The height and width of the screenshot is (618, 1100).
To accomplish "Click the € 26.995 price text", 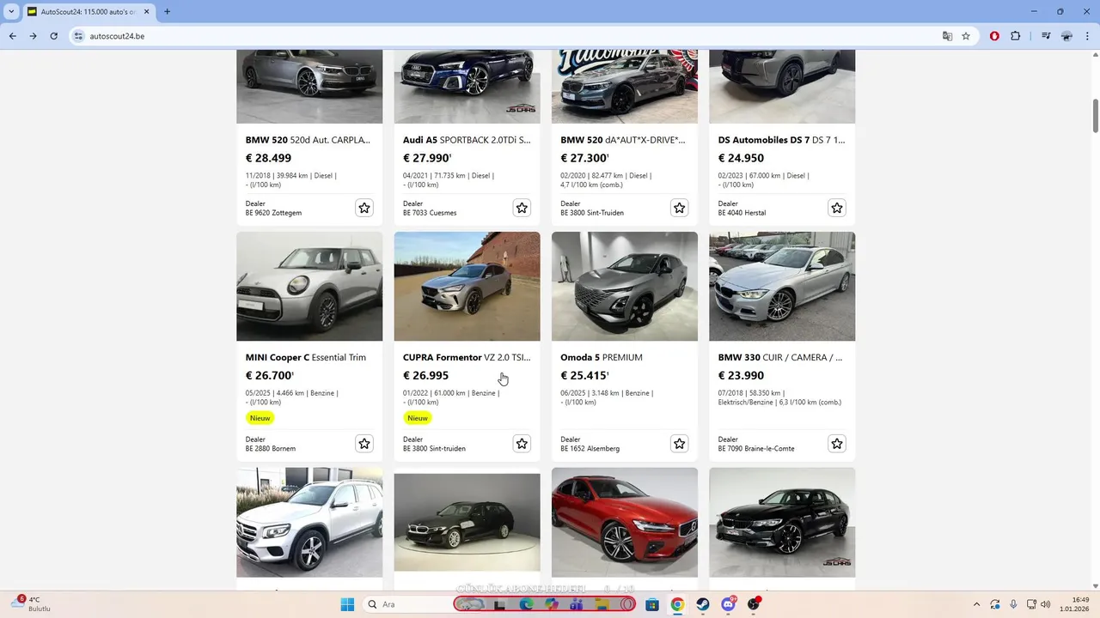I will point(425,375).
